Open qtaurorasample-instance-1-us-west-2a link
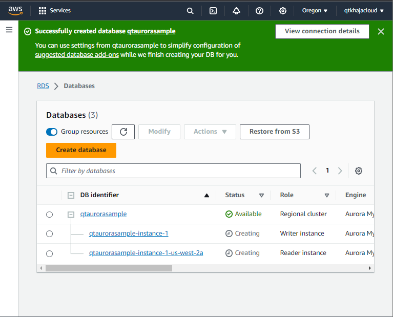 pos(146,253)
